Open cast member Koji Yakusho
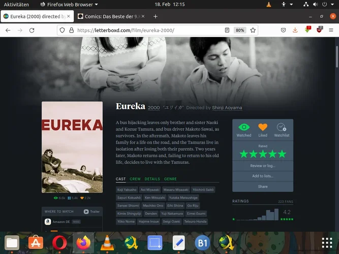Screen dimensions: 339x254 tap(127, 190)
